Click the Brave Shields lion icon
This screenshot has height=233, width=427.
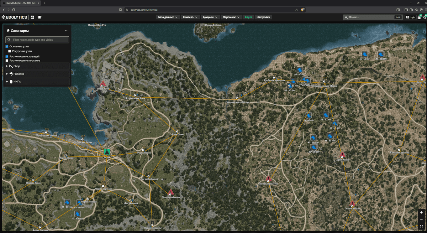pyautogui.click(x=303, y=10)
